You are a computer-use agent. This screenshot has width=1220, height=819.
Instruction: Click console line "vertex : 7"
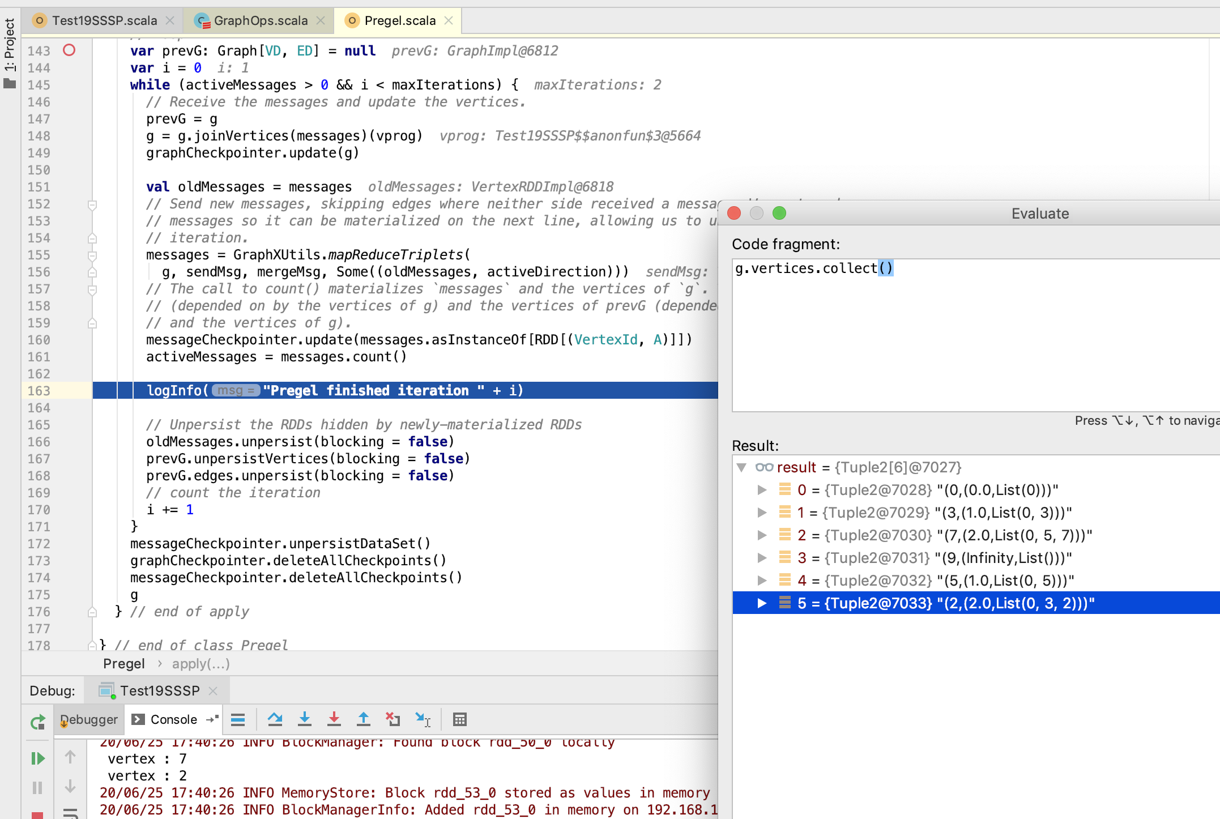pyautogui.click(x=147, y=758)
